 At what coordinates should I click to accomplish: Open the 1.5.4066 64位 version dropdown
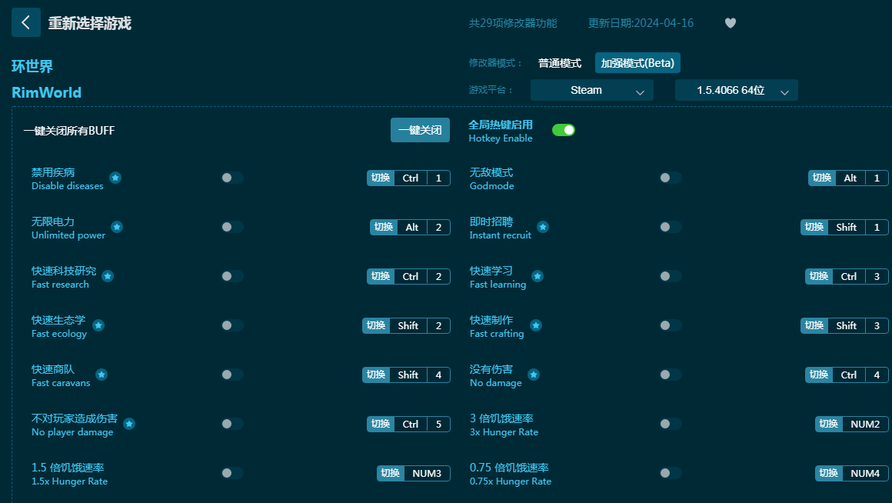[x=736, y=90]
